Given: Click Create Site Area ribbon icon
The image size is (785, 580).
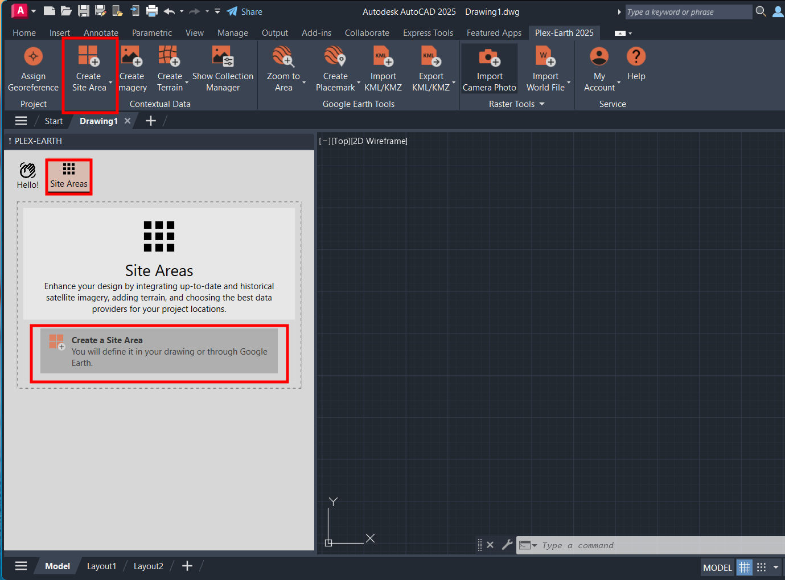Looking at the screenshot, I should click(89, 56).
